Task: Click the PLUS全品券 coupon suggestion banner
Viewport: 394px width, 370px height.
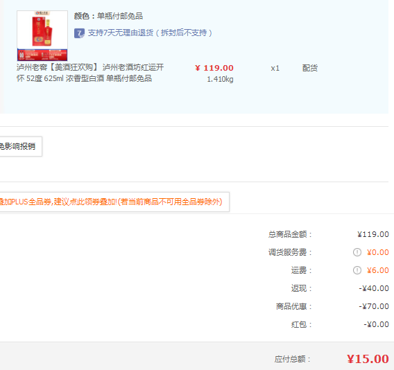Action: coord(114,202)
